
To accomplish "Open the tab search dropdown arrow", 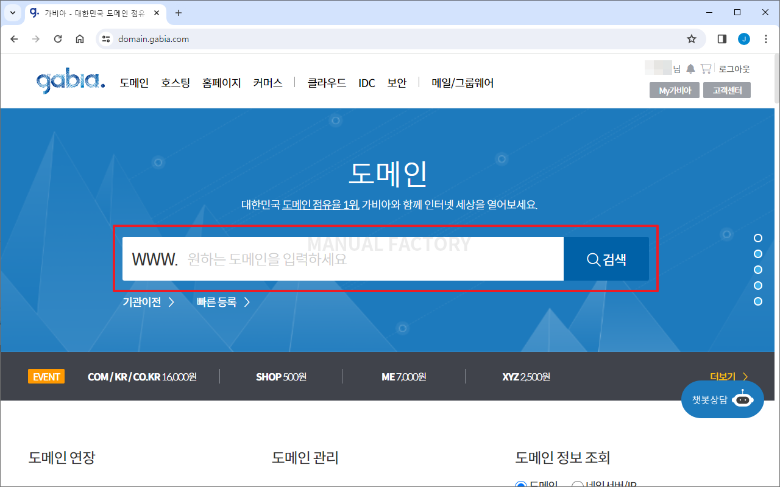I will tap(12, 13).
